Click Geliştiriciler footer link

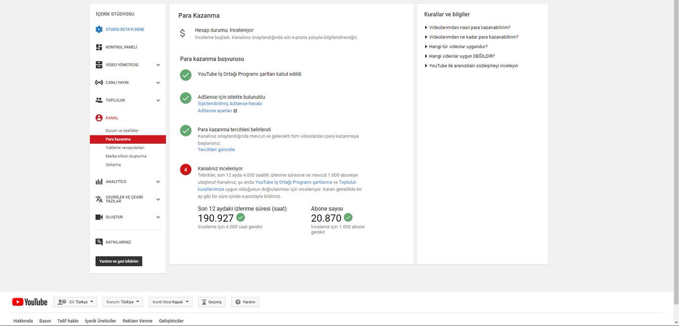171,321
